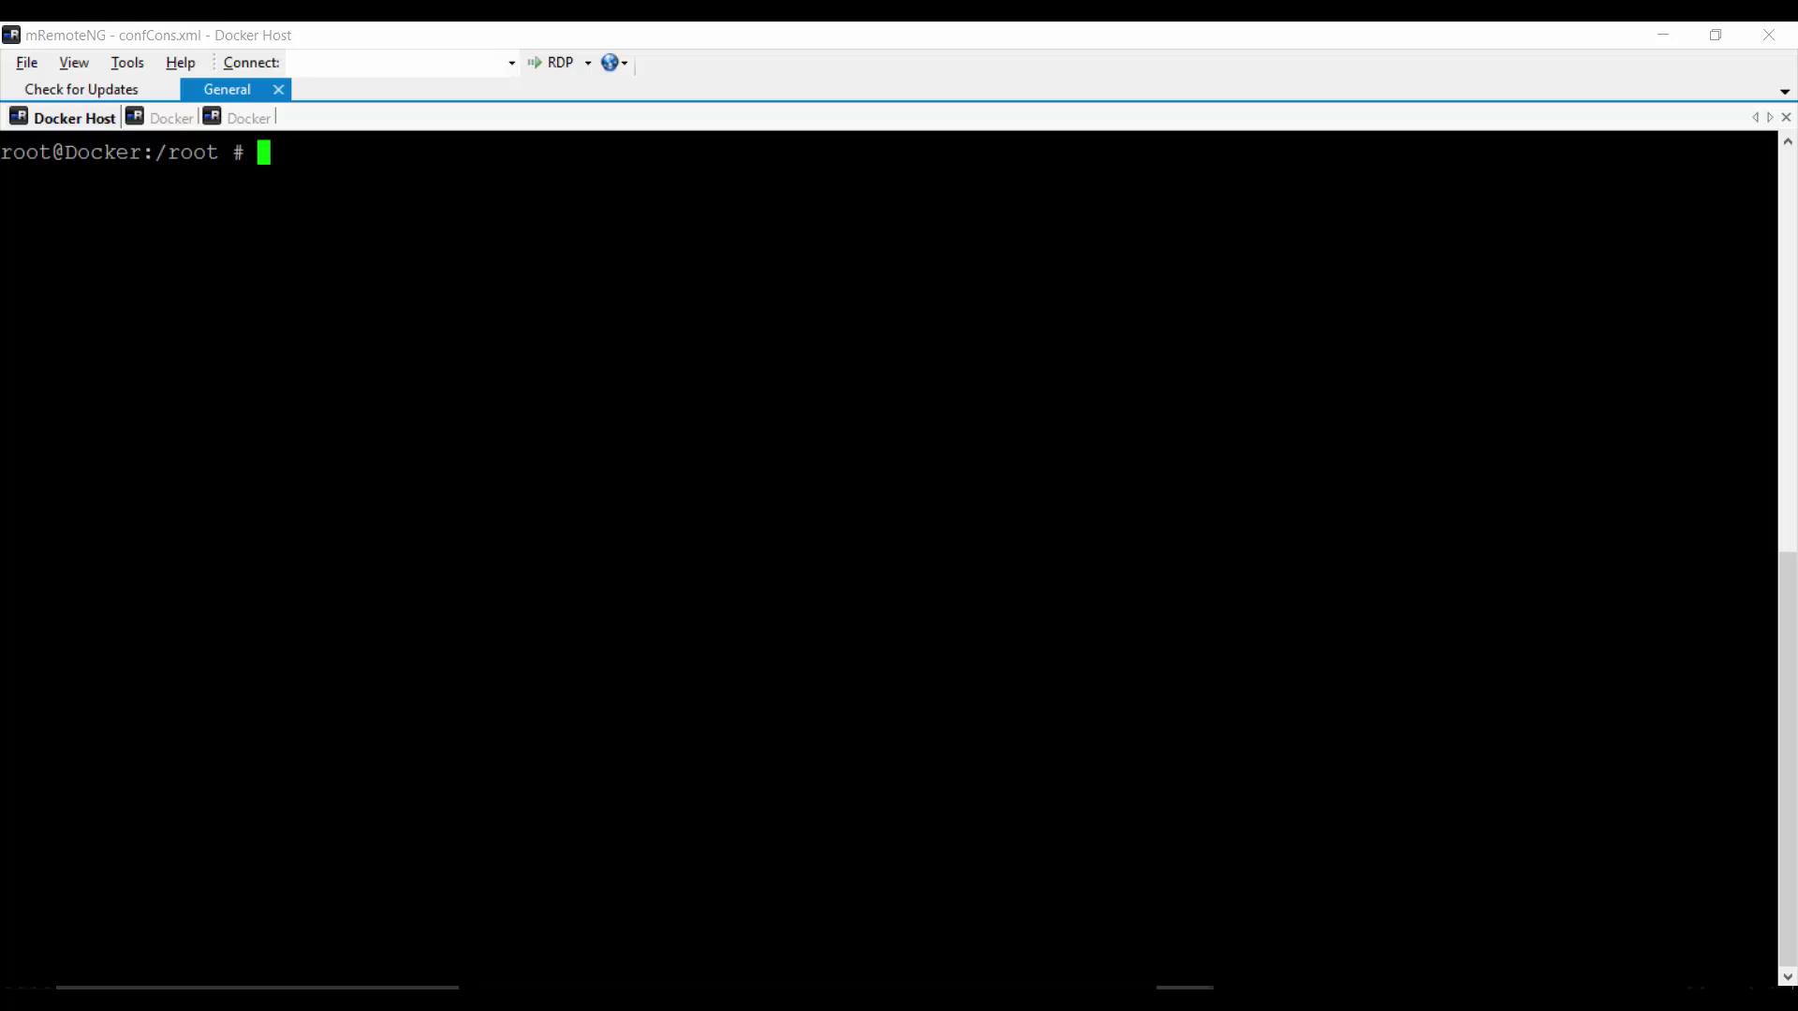Click the third Docker connection tab icon

213,117
